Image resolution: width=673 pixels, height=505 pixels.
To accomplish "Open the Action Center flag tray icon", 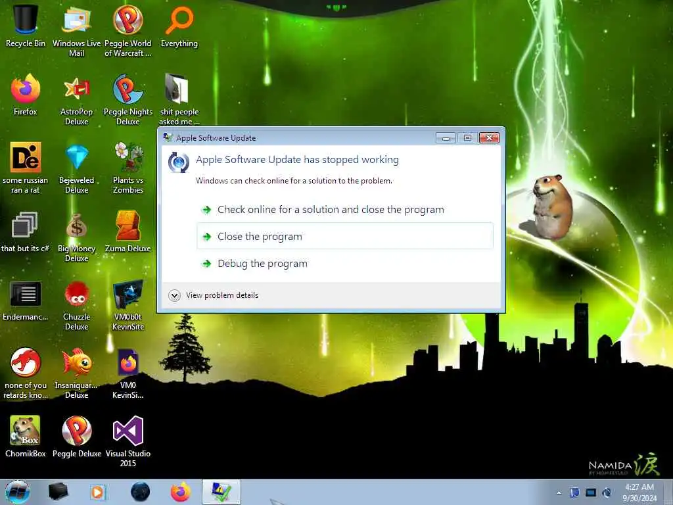I will (x=574, y=493).
